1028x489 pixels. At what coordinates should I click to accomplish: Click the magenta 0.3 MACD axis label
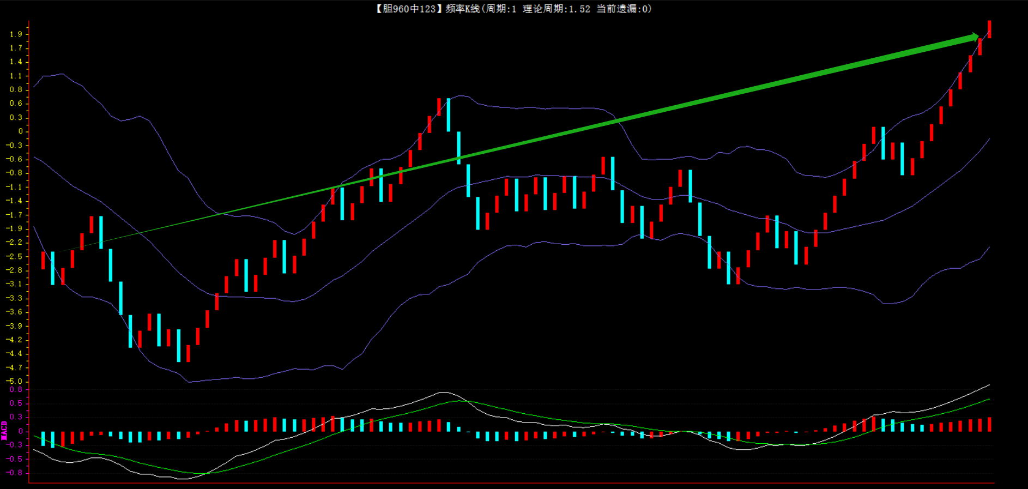[16, 417]
